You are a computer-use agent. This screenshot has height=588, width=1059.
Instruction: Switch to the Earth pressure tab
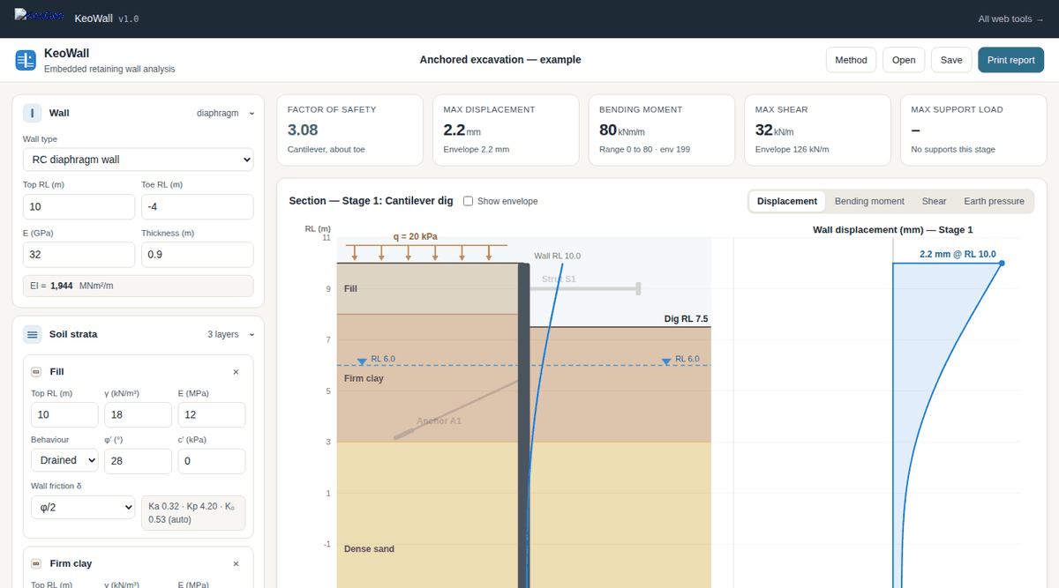click(994, 201)
